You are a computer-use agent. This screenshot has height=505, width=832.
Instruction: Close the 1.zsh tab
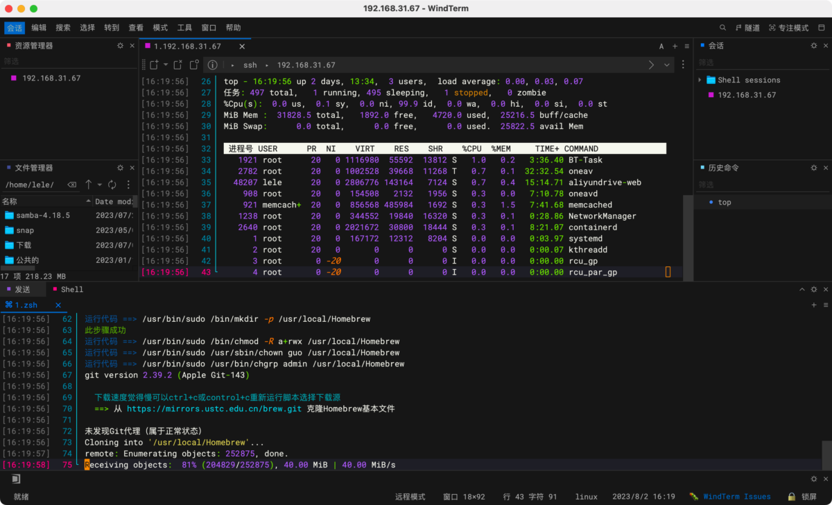pos(58,305)
